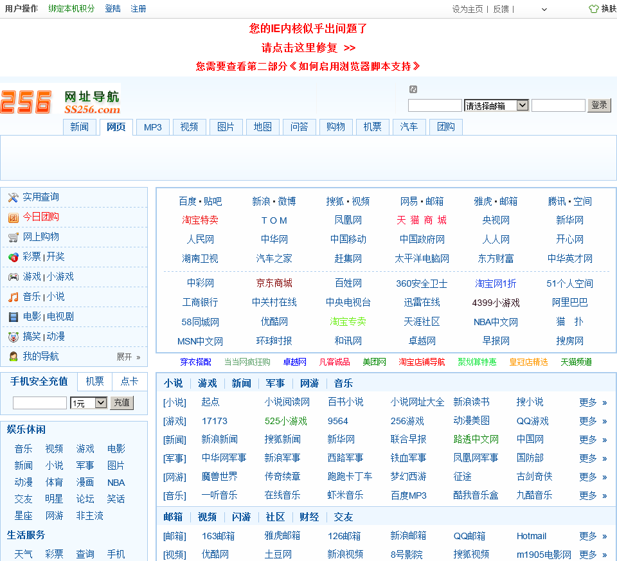Click the music note icon beside 音乐

(x=13, y=297)
